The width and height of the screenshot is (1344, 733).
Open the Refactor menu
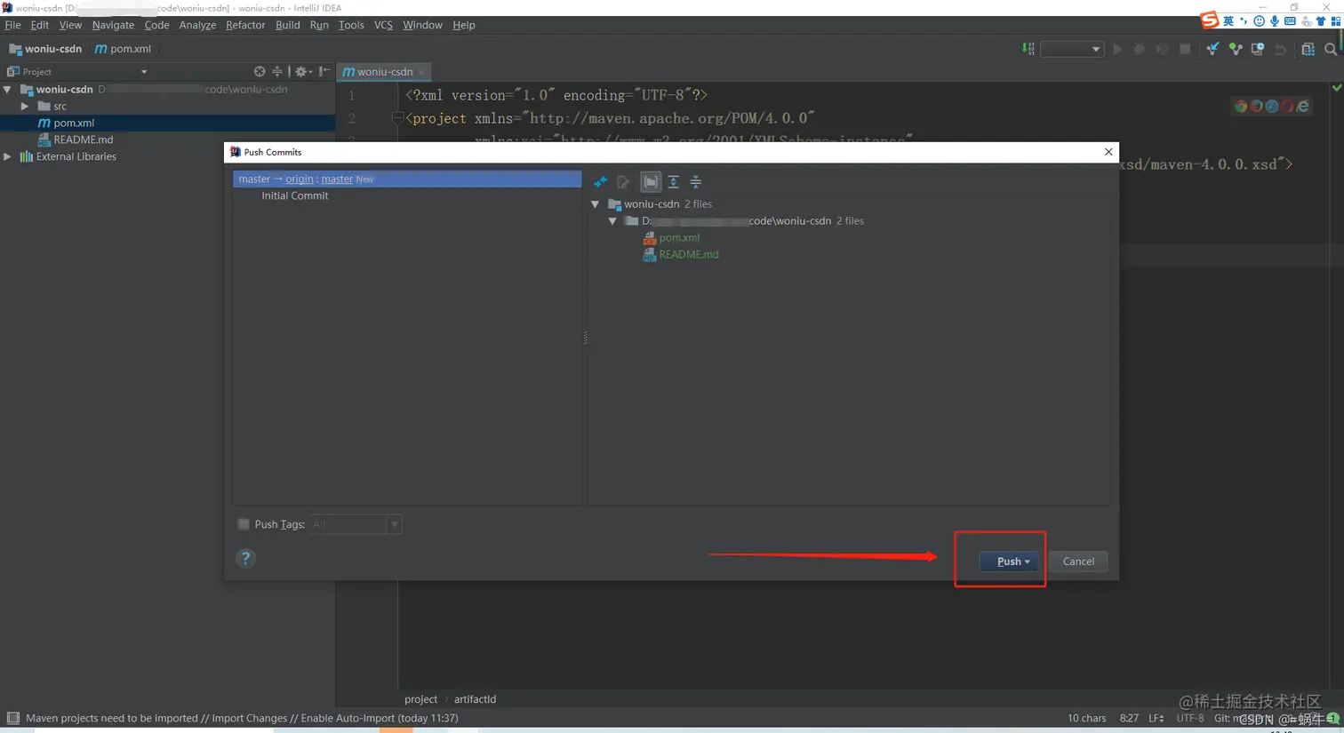[x=245, y=25]
